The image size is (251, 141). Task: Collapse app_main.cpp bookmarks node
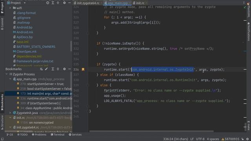[x=10, y=79]
